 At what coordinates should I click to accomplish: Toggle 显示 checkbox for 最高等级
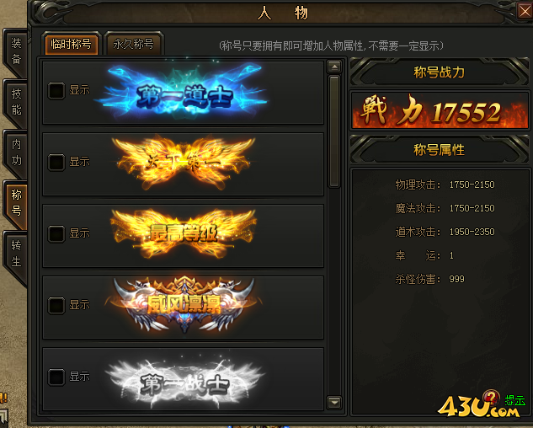click(x=56, y=233)
